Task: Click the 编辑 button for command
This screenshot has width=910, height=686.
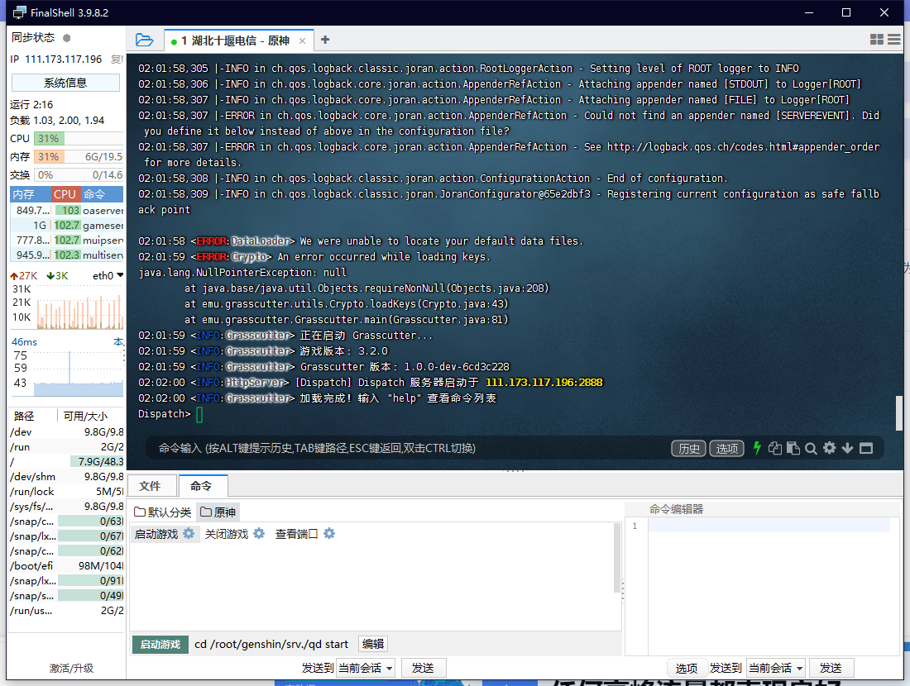Action: 372,644
